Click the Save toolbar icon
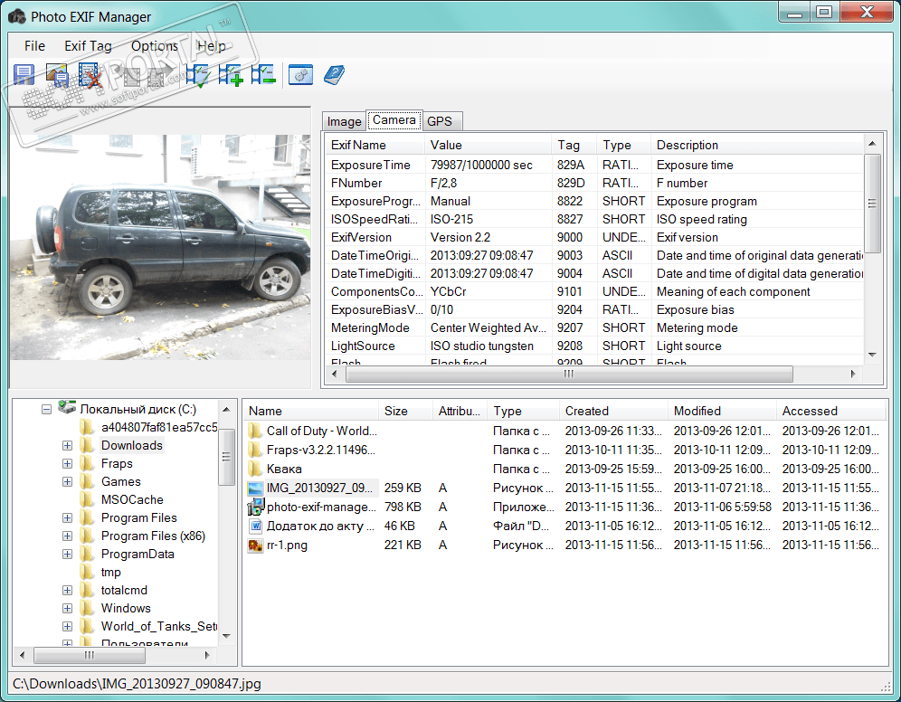Screen dimensions: 901x702 (x=24, y=75)
